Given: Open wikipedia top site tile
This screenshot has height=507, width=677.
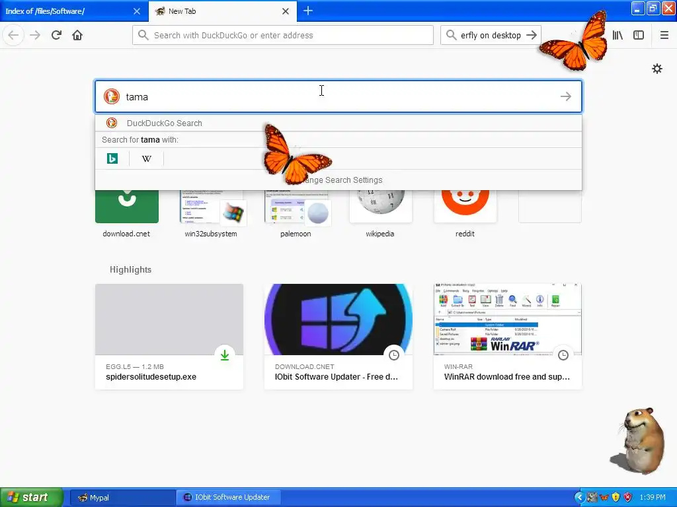Looking at the screenshot, I should click(x=380, y=213).
